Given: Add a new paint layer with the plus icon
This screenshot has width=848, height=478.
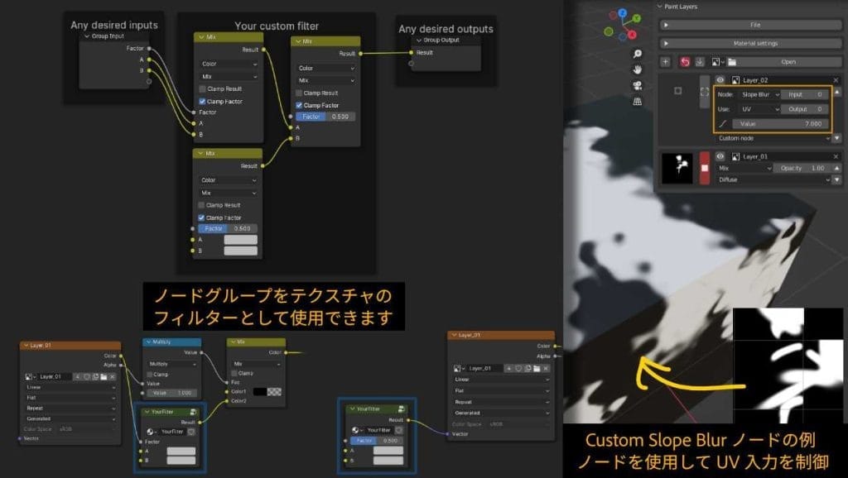Looking at the screenshot, I should [665, 61].
